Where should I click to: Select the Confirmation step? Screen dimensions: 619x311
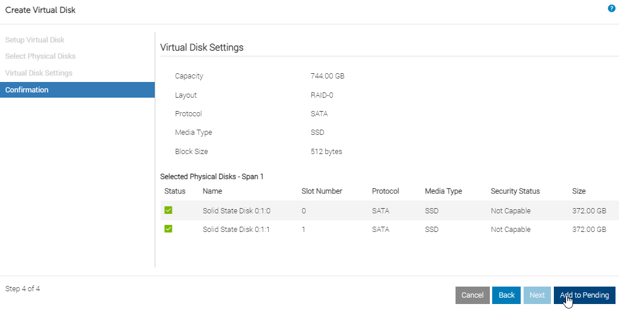(27, 90)
